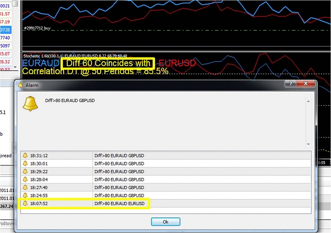Select the 18:07:52 alarm time entry

coord(39,204)
